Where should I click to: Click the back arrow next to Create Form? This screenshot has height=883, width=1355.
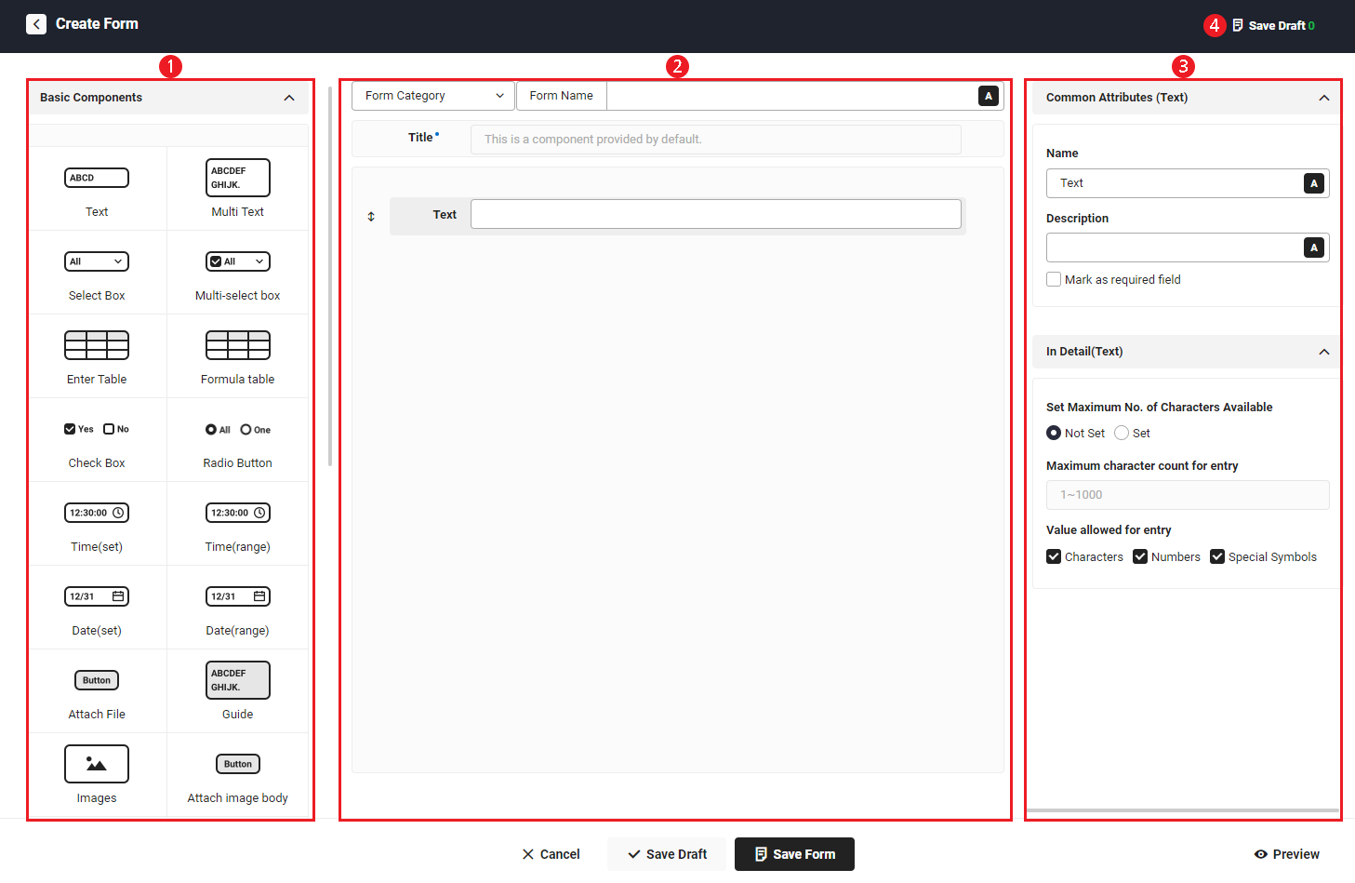coord(36,24)
